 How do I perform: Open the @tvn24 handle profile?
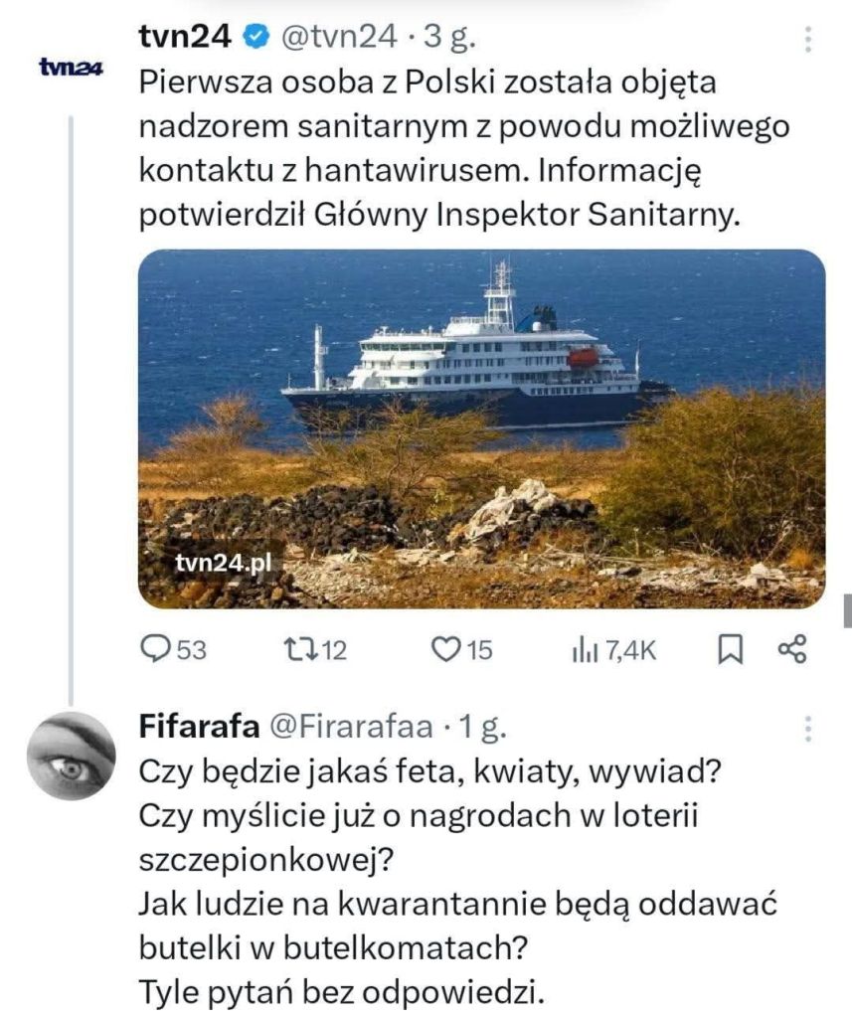[x=338, y=38]
